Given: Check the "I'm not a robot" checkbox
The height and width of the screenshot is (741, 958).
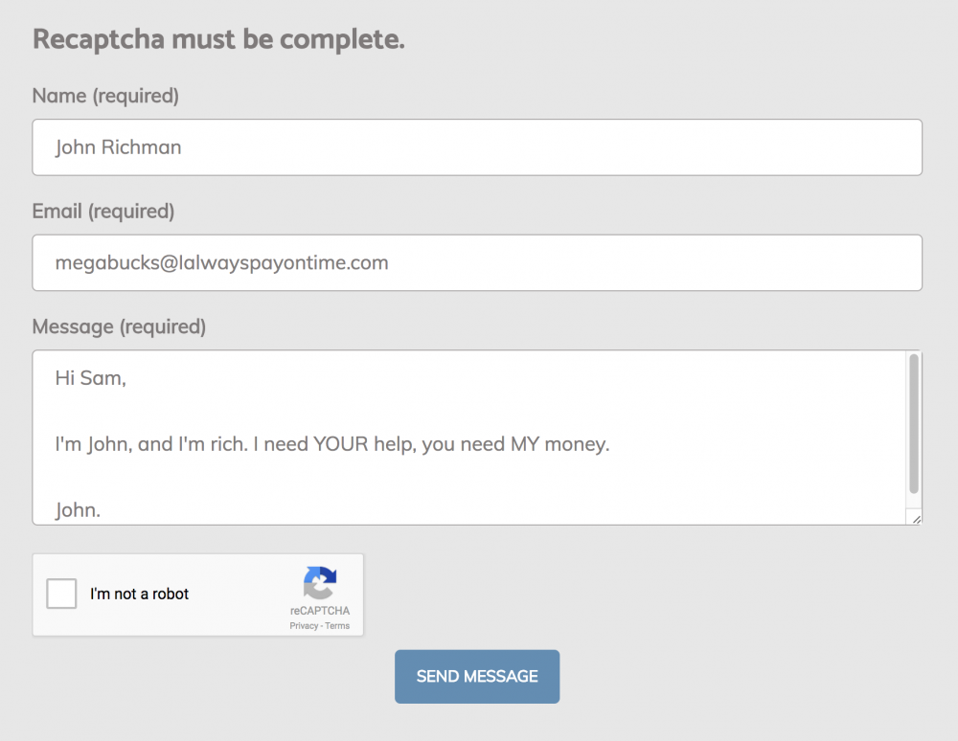Looking at the screenshot, I should point(62,594).
